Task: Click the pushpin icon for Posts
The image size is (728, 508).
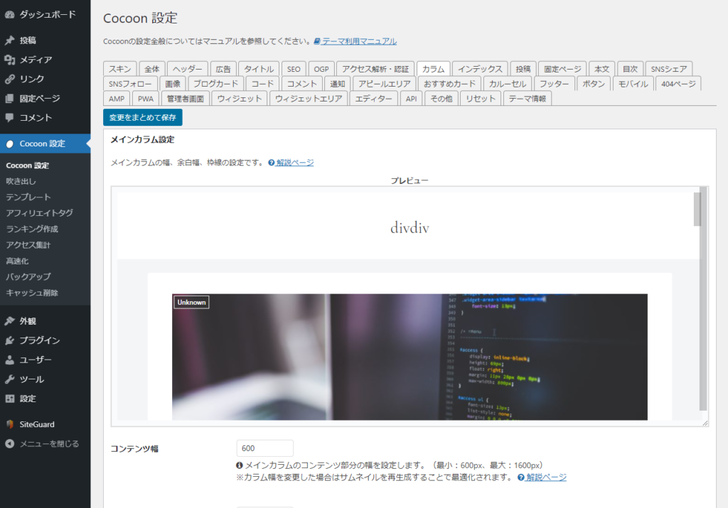Action: (x=9, y=40)
